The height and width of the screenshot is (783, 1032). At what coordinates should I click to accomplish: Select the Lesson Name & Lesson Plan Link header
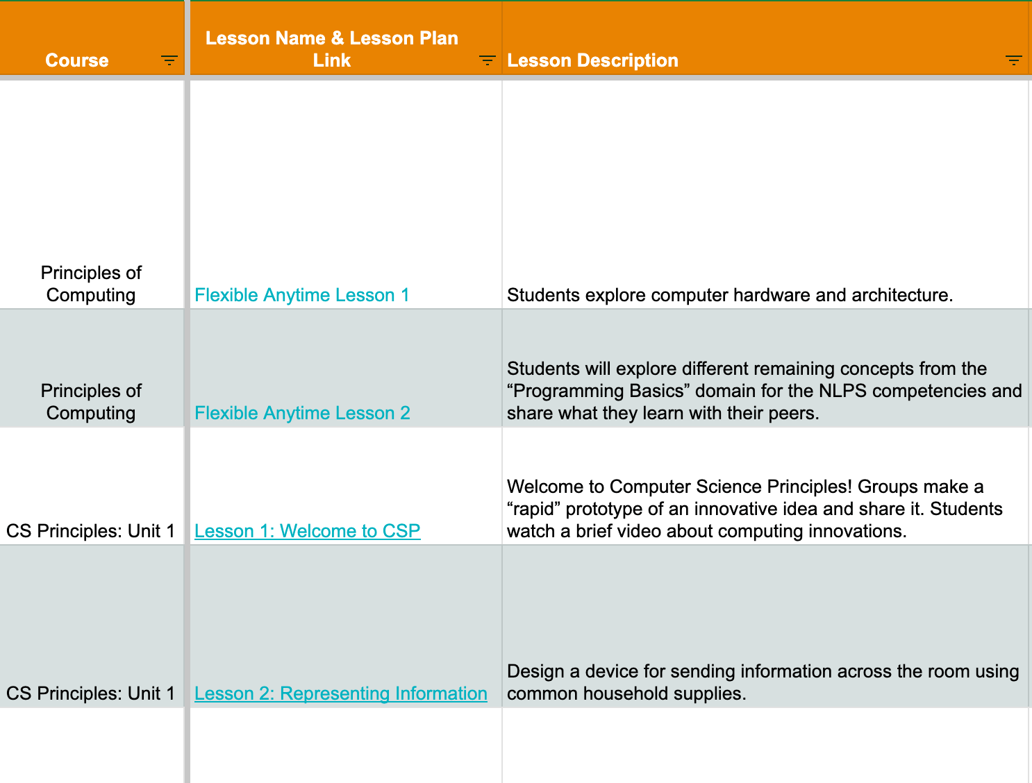332,49
